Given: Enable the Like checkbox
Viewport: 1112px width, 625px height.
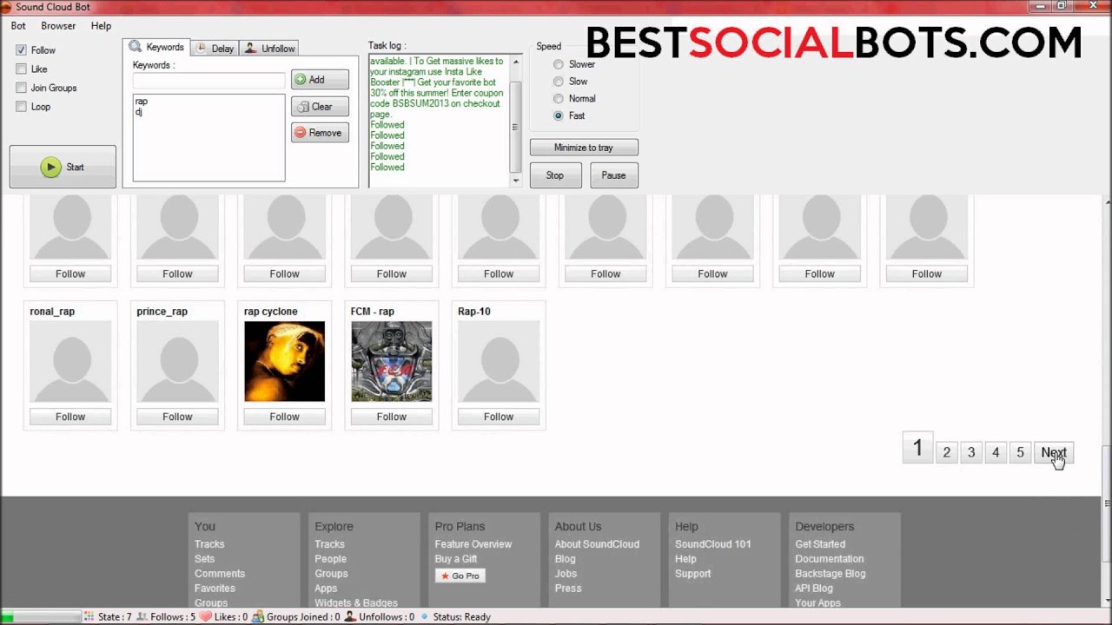Looking at the screenshot, I should pyautogui.click(x=21, y=69).
